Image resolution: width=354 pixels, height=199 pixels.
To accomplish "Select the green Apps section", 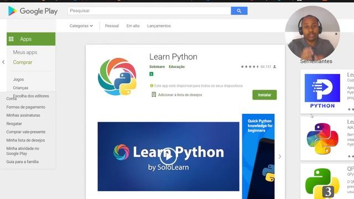I will point(31,39).
